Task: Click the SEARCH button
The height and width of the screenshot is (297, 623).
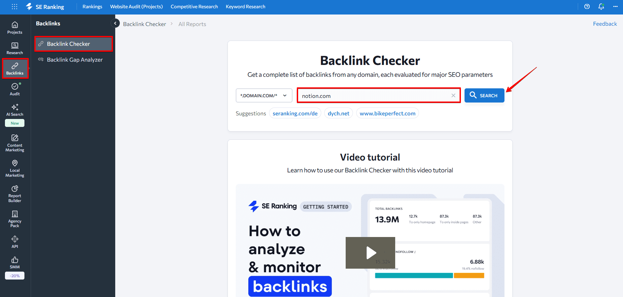Action: pos(484,96)
